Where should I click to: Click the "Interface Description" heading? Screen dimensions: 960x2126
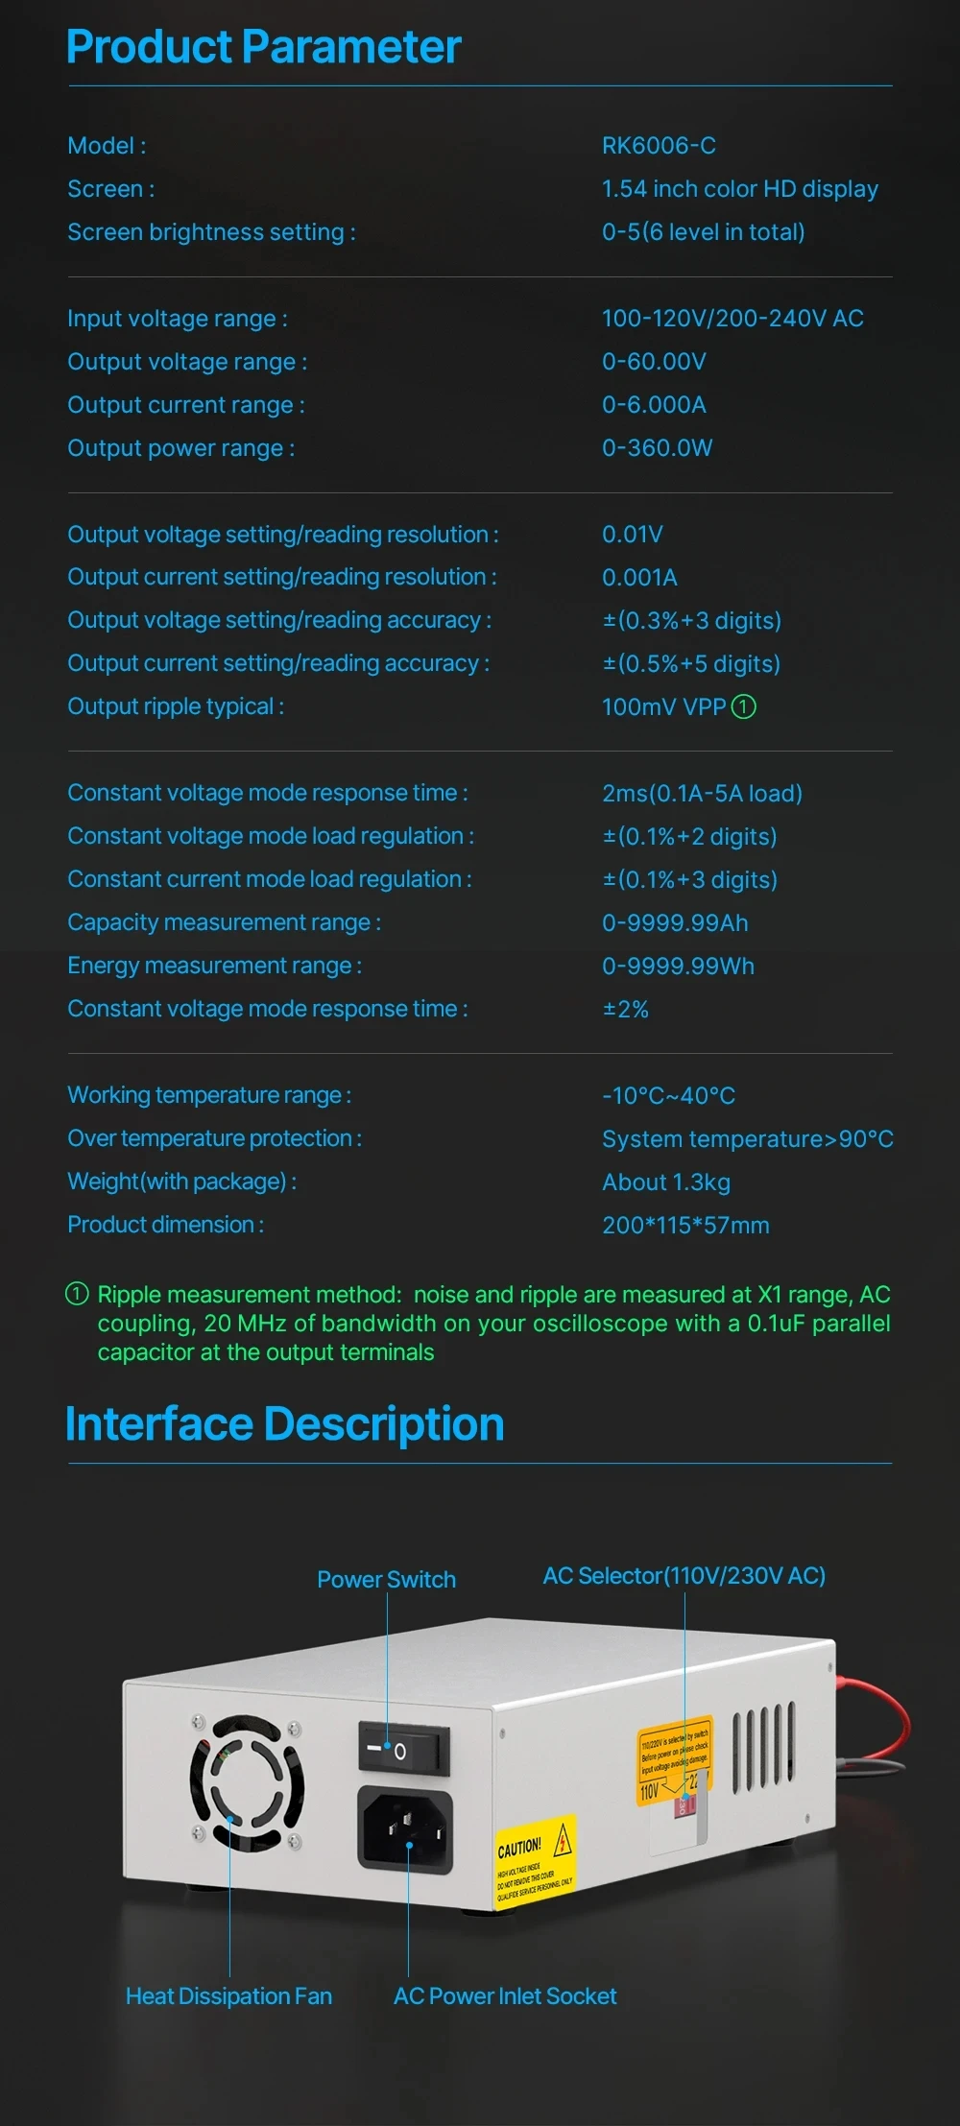[284, 1423]
